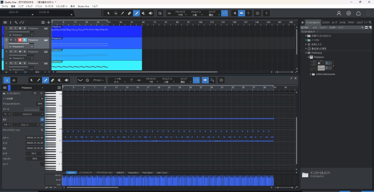374x192 pixels.
Task: Toggle the ミュート checkbox in the note inspector
Action: (42, 164)
